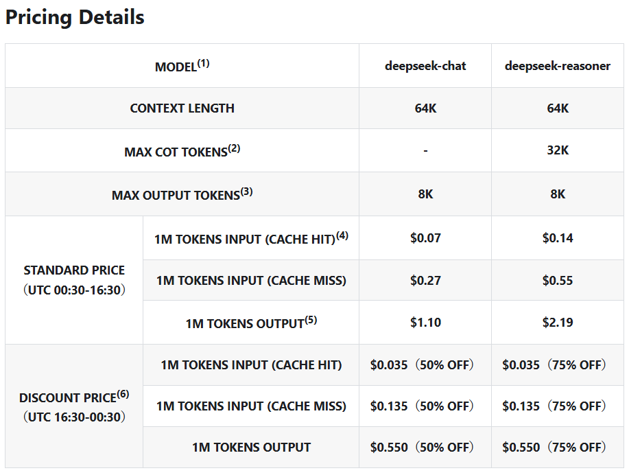Select the MAX OUTPUT TOKENS(3) label

point(182,194)
